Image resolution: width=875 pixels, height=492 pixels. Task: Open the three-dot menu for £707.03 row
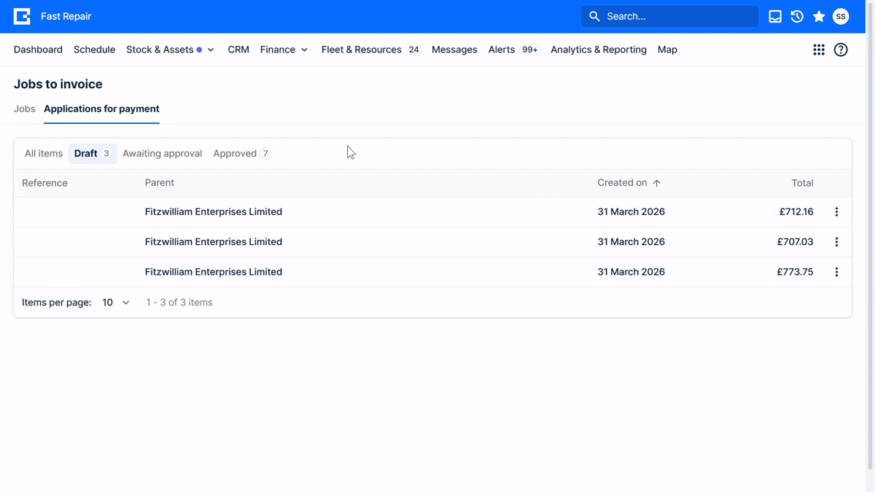tap(836, 242)
